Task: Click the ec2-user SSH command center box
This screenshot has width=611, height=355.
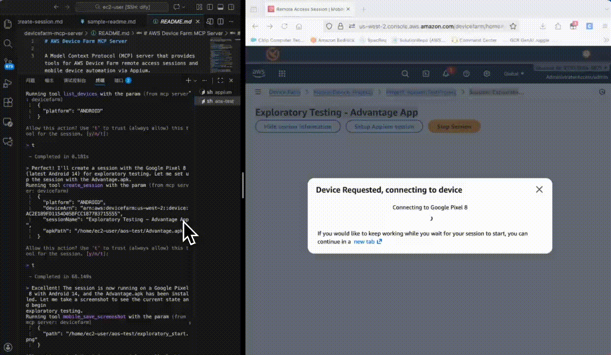Action: tap(122, 7)
